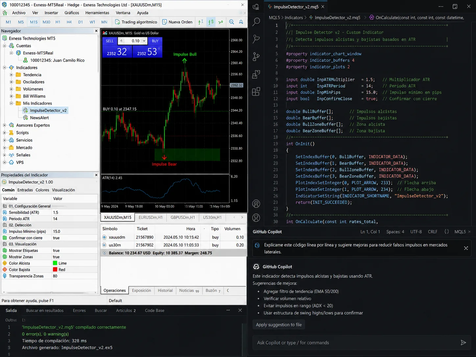Image resolution: width=476 pixels, height=357 pixels.
Task: Expand the Asesores Expertos node
Action: coord(5,125)
